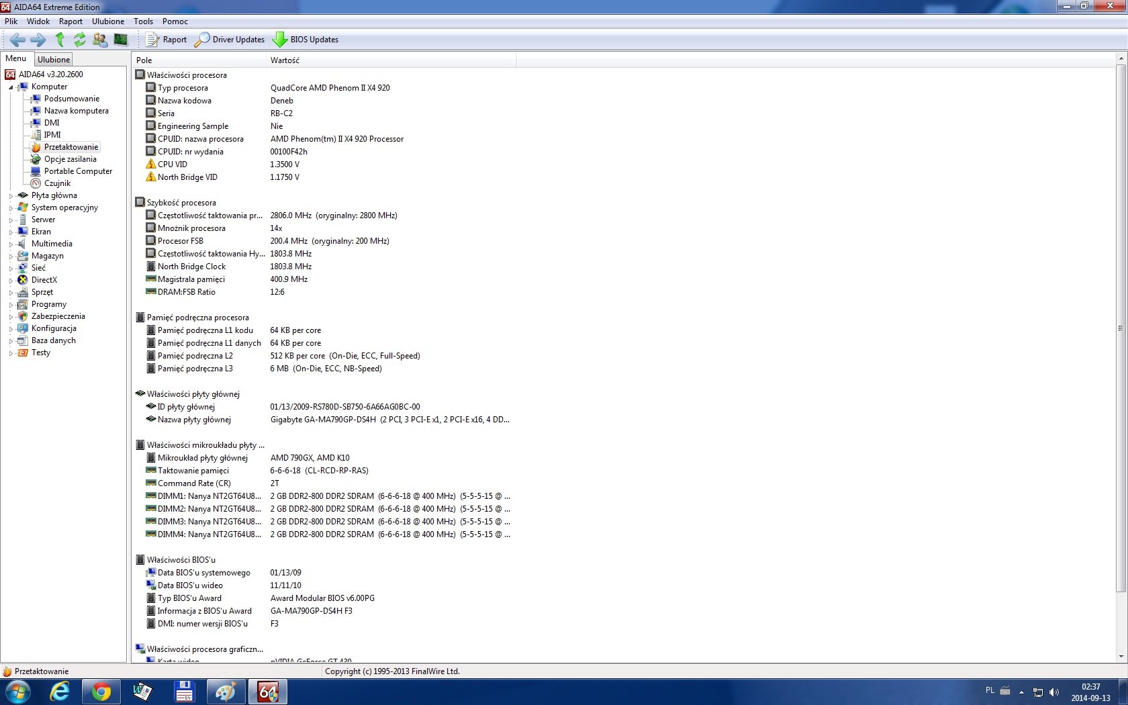Open the Windows Start menu
This screenshot has width=1128, height=705.
(17, 692)
